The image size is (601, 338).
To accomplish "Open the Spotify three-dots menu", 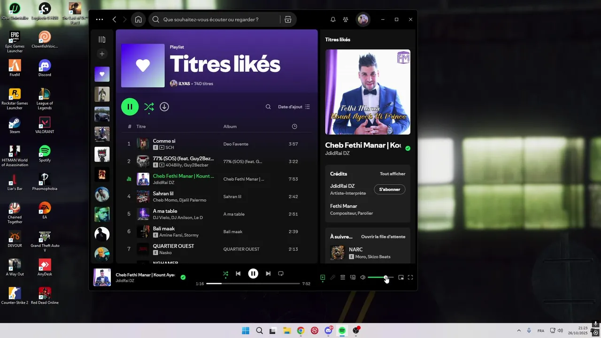I will [100, 20].
